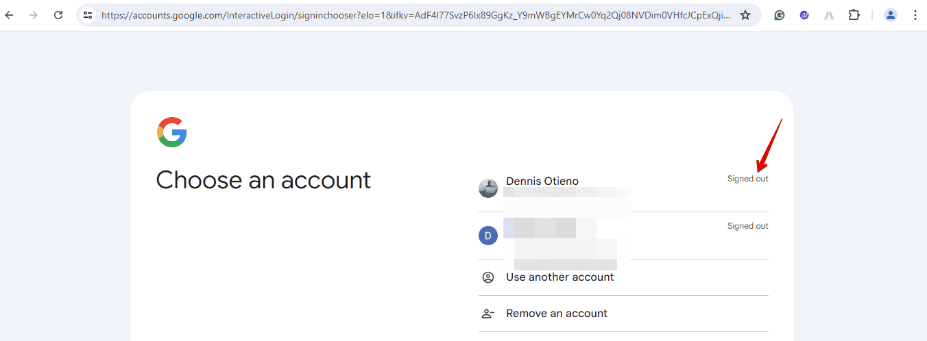The height and width of the screenshot is (341, 927).
Task: View site information icon in address bar
Action: pos(87,14)
